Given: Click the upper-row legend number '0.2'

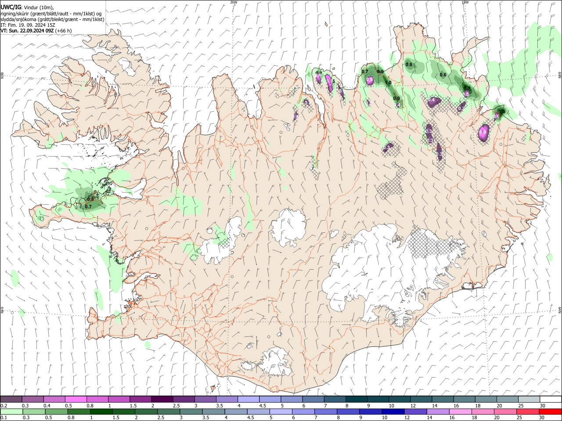Looking at the screenshot, I should point(4,406).
